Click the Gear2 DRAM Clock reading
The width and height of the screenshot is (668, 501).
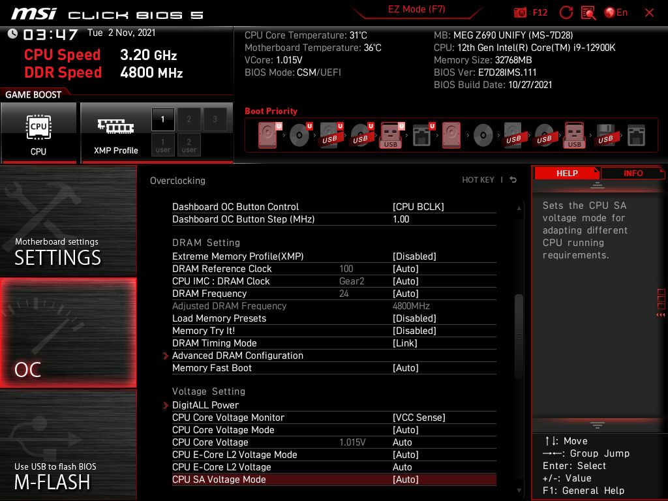tap(352, 281)
